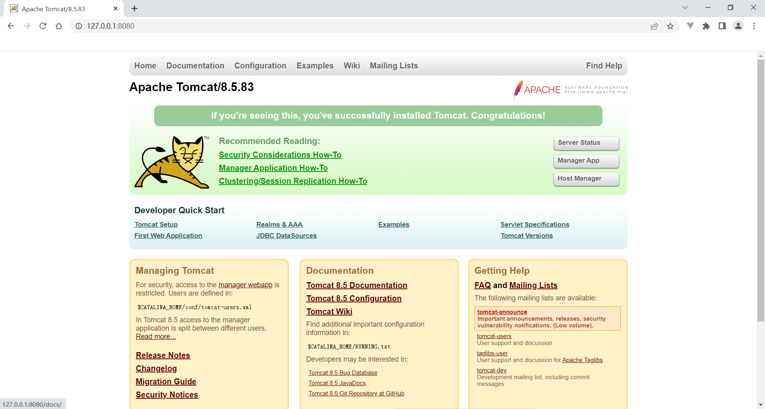Click Find Help in navigation bar
The width and height of the screenshot is (765, 409).
(x=604, y=66)
